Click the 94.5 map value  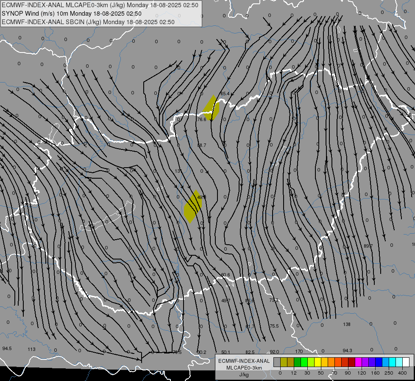click(x=7, y=348)
